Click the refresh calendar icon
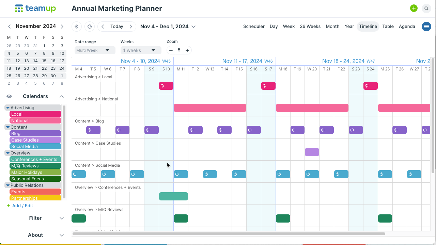This screenshot has width=436, height=245. pos(90,27)
